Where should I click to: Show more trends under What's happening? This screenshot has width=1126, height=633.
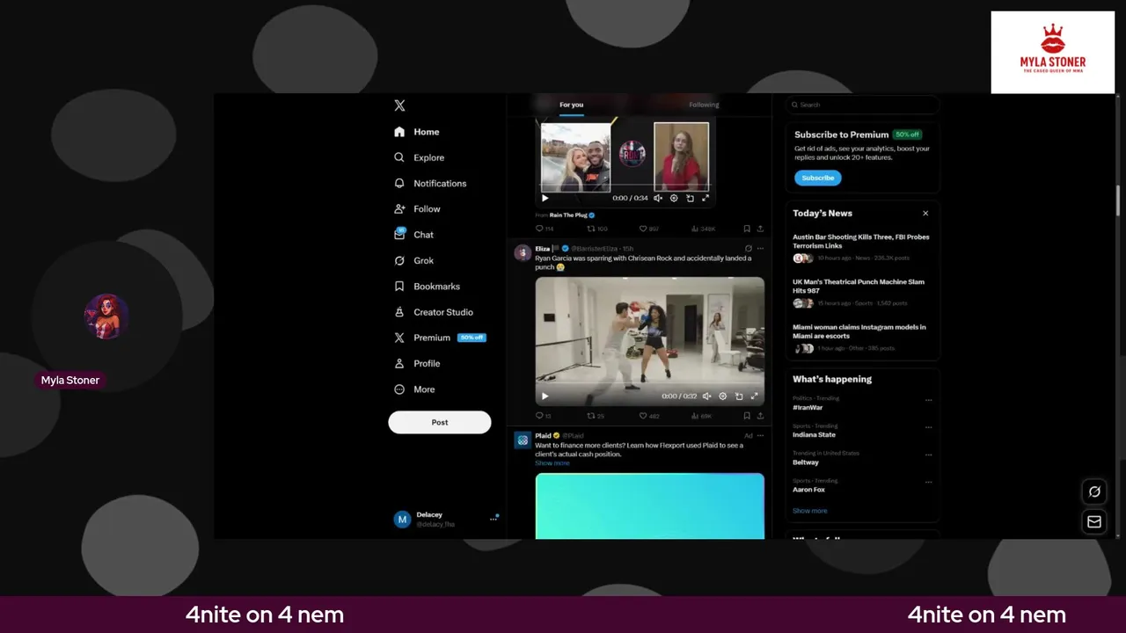pyautogui.click(x=809, y=511)
